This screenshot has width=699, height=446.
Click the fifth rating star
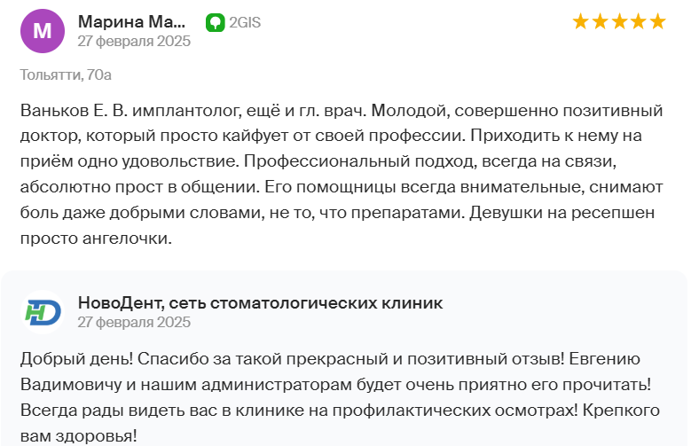(657, 21)
